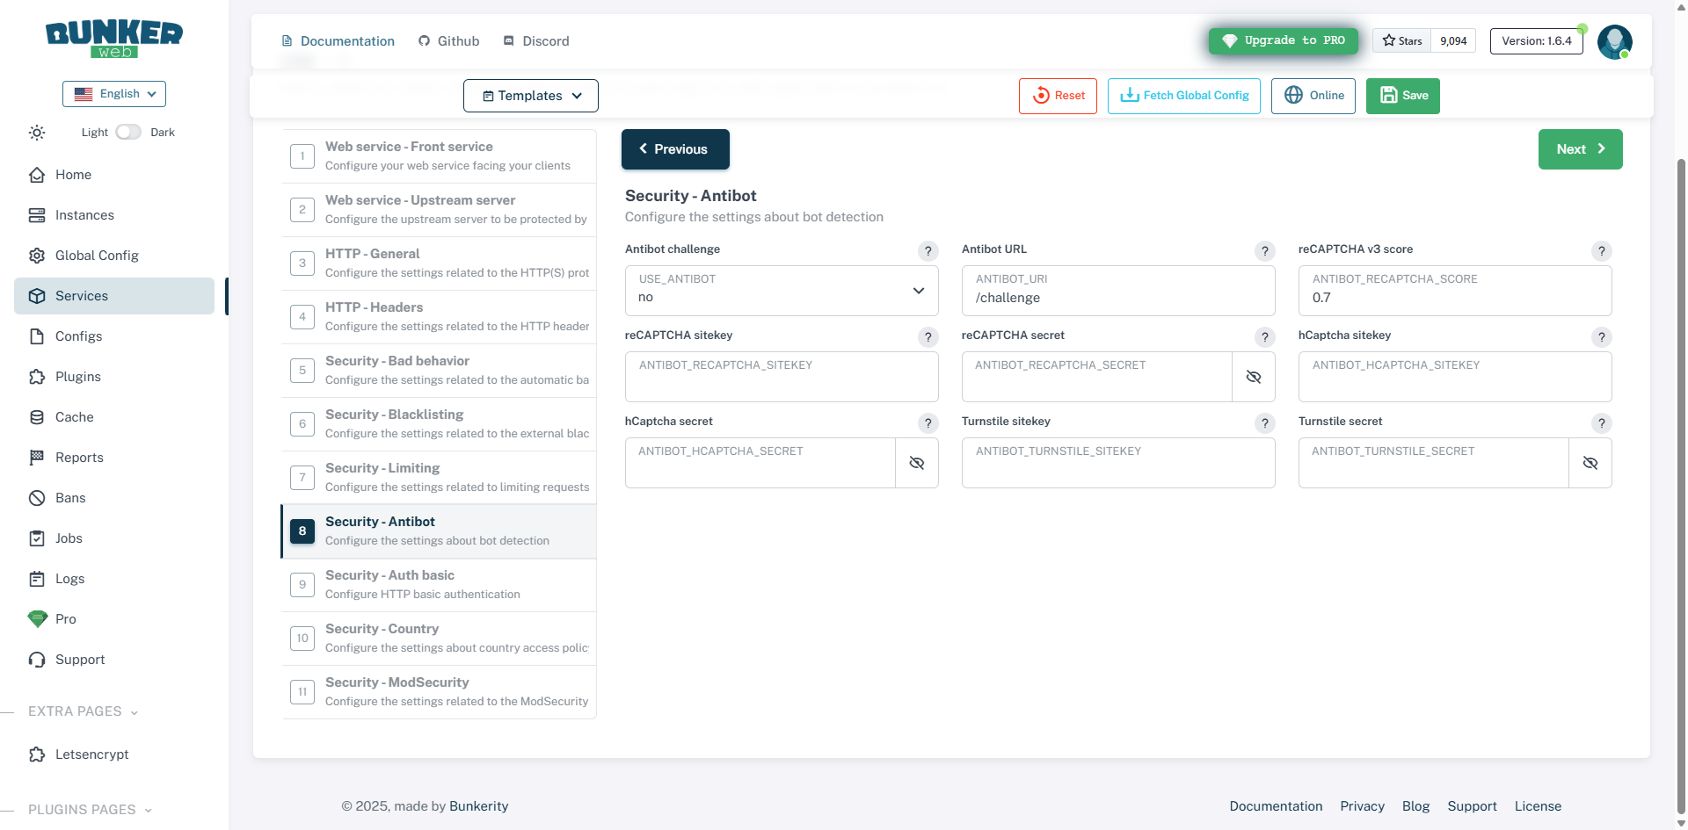This screenshot has height=830, width=1688.
Task: Open Instances via its server icon
Action: 37,215
